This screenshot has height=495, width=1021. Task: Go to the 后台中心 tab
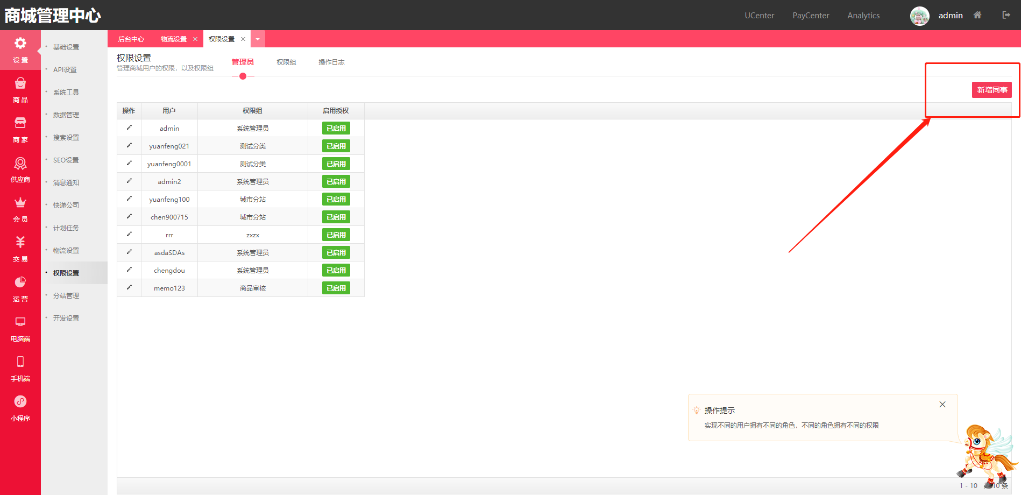click(131, 39)
